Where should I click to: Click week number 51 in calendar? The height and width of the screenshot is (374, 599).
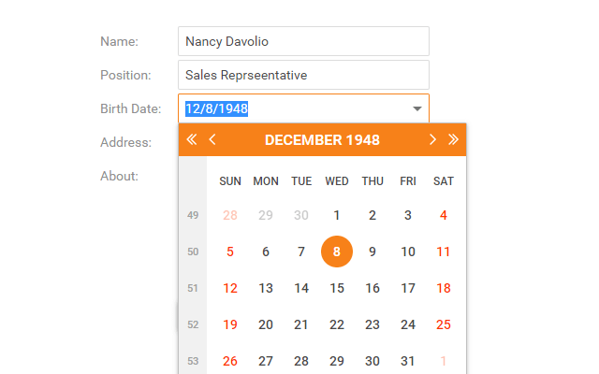point(193,288)
